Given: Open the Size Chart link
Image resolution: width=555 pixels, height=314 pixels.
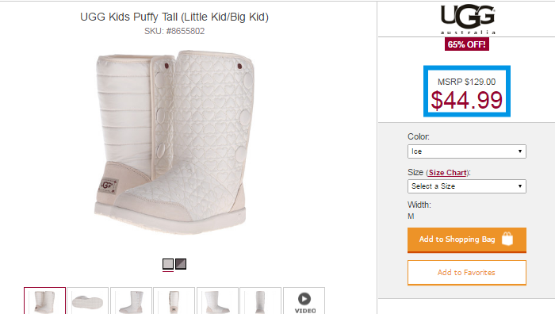Looking at the screenshot, I should [447, 173].
